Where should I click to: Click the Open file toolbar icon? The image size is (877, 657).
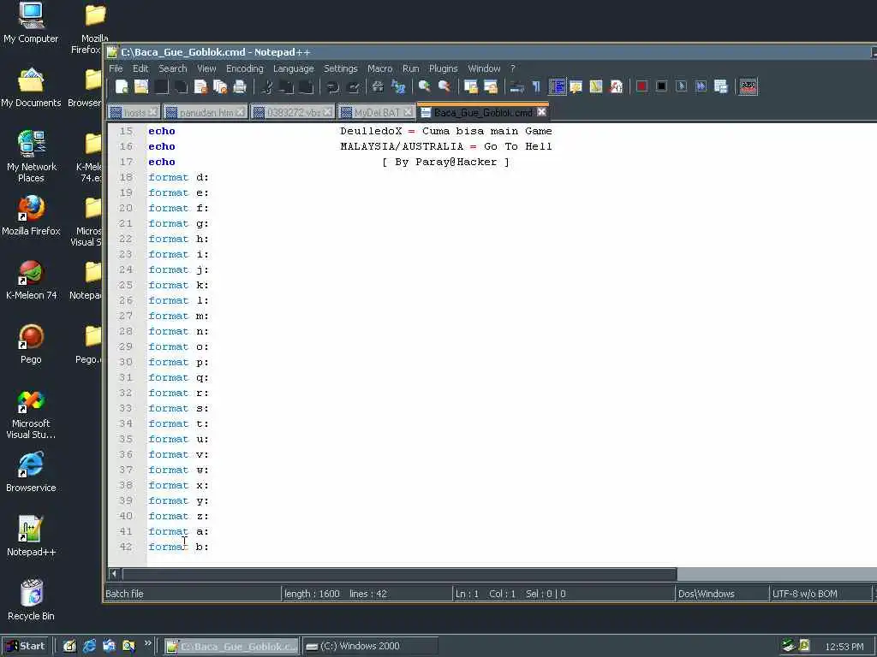click(x=141, y=86)
